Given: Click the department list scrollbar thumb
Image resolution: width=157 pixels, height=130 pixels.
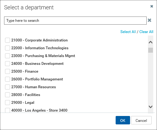Looking at the screenshot, I should tap(150, 50).
